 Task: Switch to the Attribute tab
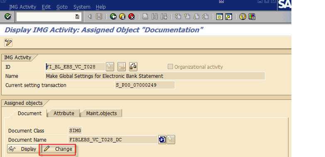coord(64,114)
